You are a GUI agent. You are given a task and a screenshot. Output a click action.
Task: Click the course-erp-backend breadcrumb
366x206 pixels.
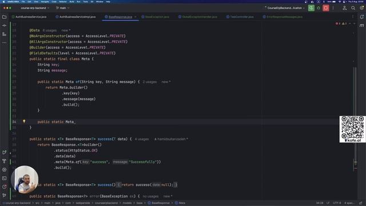17,203
